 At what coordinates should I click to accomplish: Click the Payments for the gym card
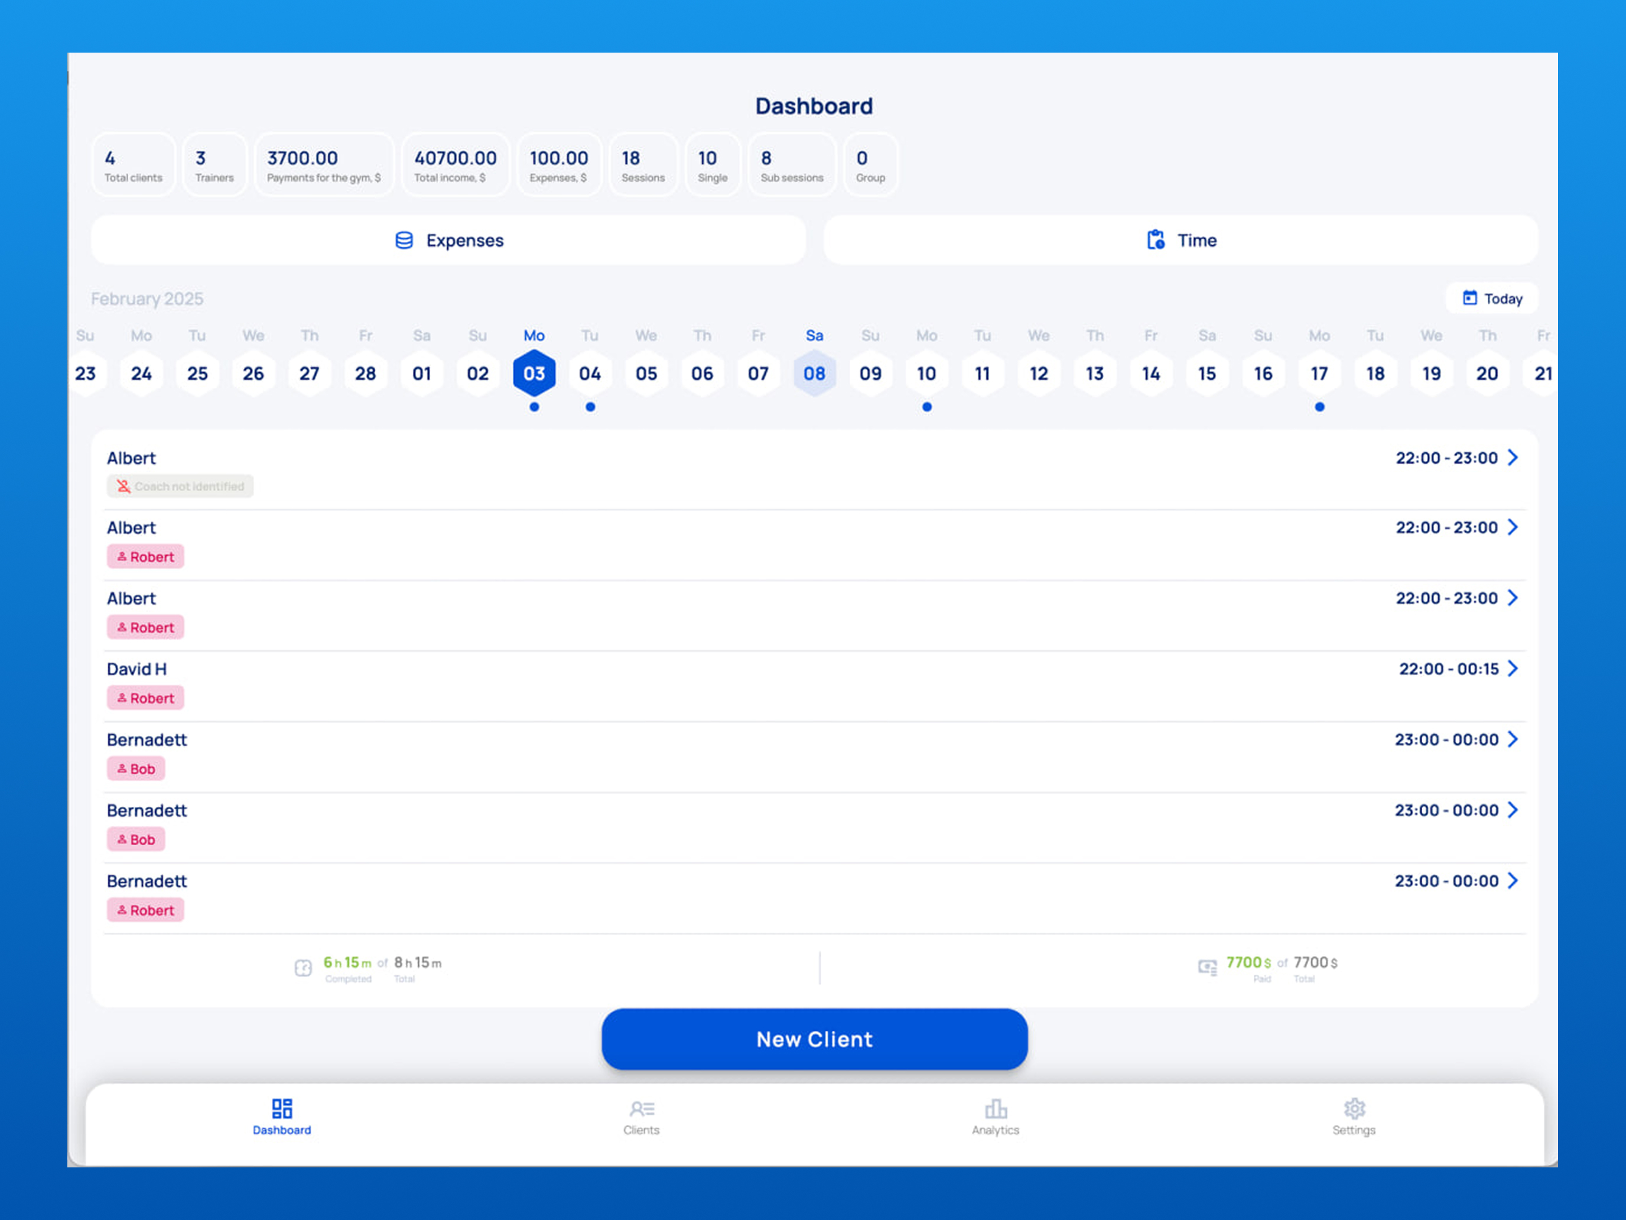coord(323,165)
